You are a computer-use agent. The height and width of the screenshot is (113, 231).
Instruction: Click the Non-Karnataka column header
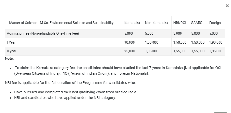pyautogui.click(x=157, y=23)
